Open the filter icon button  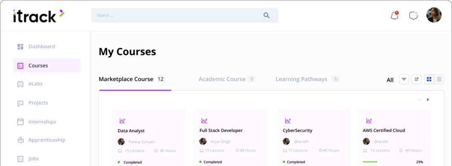[x=404, y=79]
